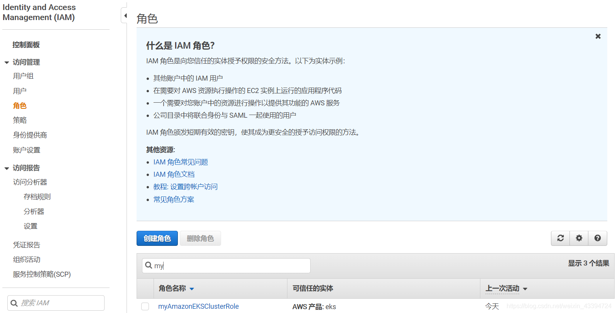Refresh the roles list
The height and width of the screenshot is (313, 615).
[x=561, y=238]
